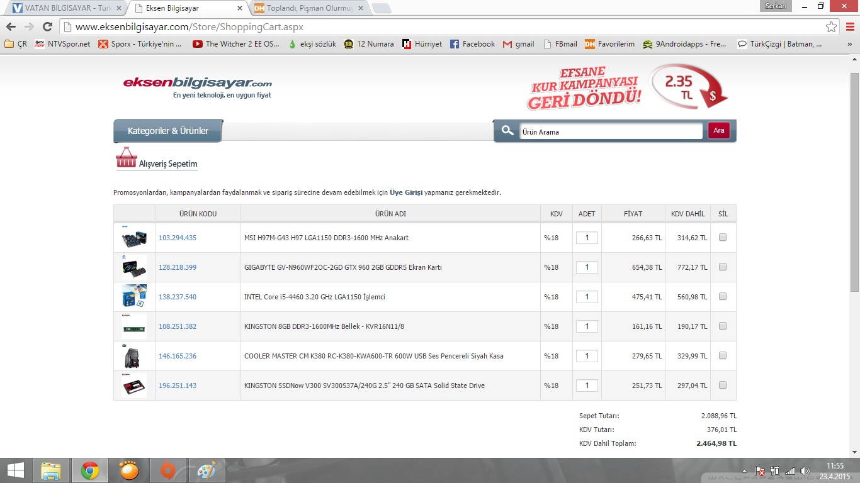The width and height of the screenshot is (860, 483).
Task: Open the FBmail bookmark
Action: (560, 44)
